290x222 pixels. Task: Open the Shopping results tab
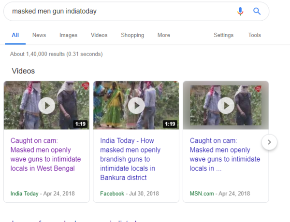click(x=132, y=35)
